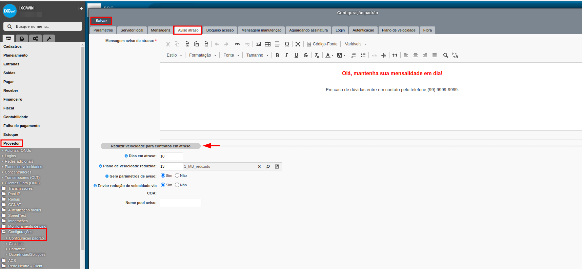Open the Estilo dropdown
The image size is (582, 269).
(174, 55)
